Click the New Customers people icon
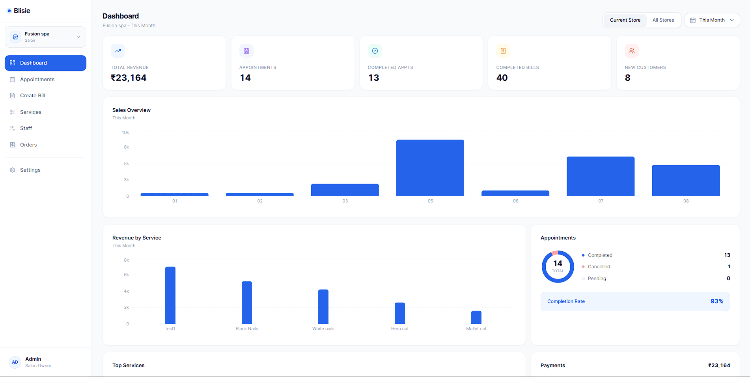The image size is (750, 377). (x=631, y=51)
